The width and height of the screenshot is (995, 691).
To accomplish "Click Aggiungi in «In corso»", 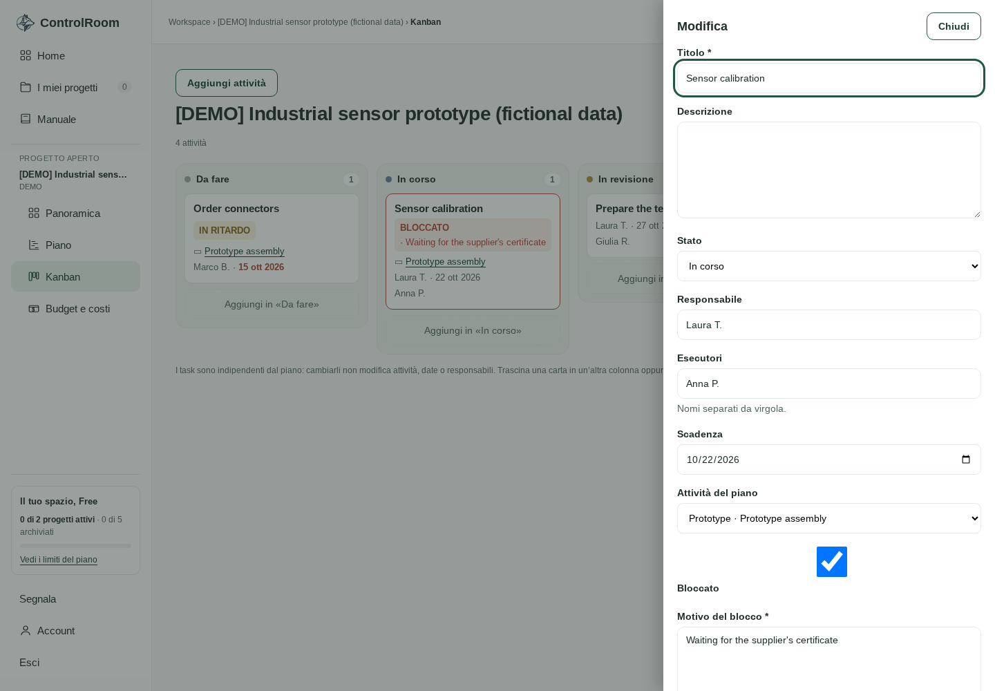I will (473, 330).
